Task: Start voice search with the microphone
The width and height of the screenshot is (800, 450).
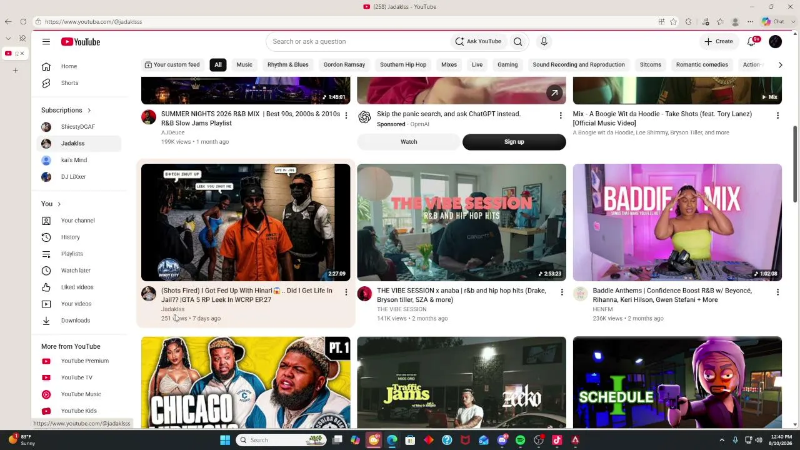Action: pyautogui.click(x=544, y=42)
